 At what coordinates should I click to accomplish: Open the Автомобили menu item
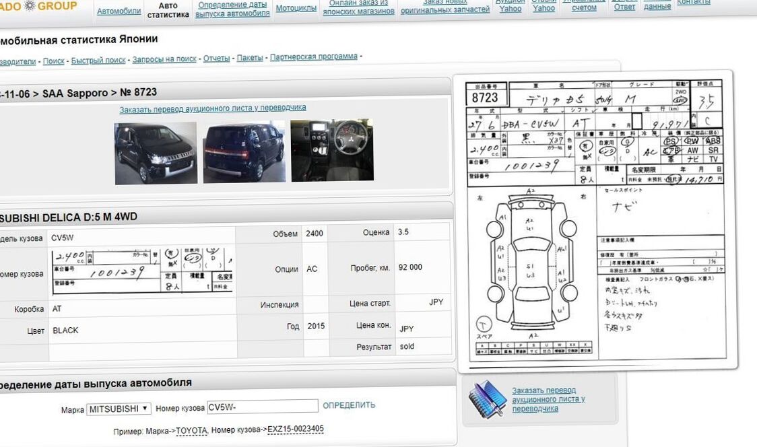(x=119, y=11)
